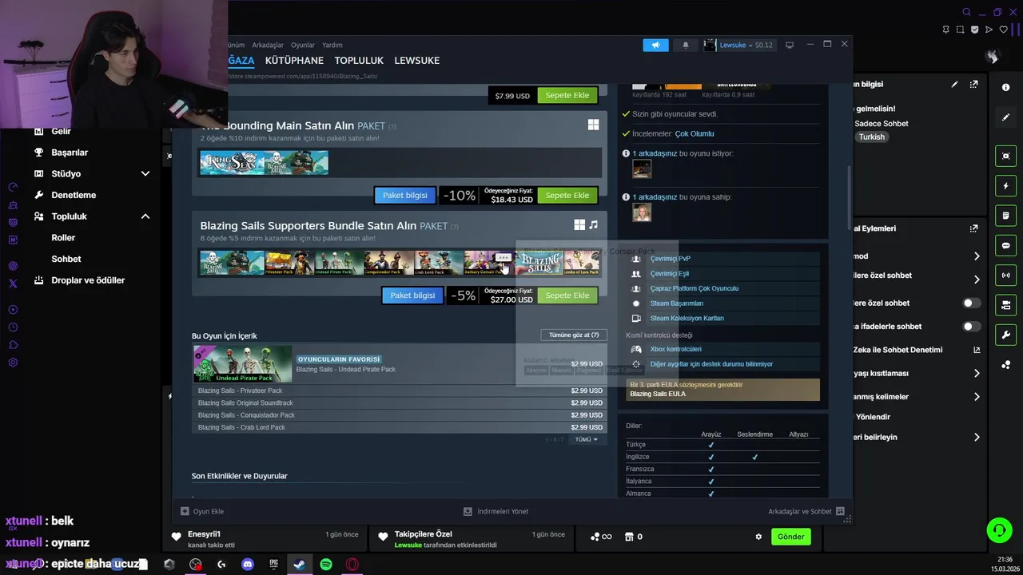
Task: Open the Yardım menu in Steam
Action: [x=332, y=46]
